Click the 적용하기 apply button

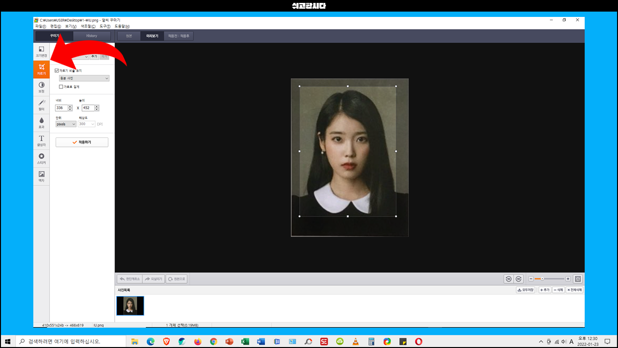pyautogui.click(x=82, y=142)
